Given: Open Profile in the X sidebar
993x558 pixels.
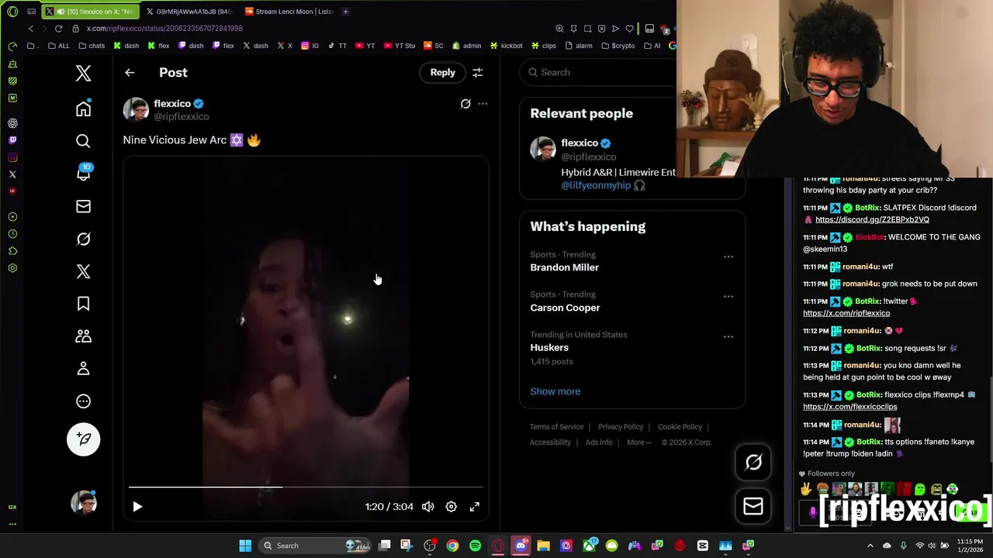Looking at the screenshot, I should (83, 369).
